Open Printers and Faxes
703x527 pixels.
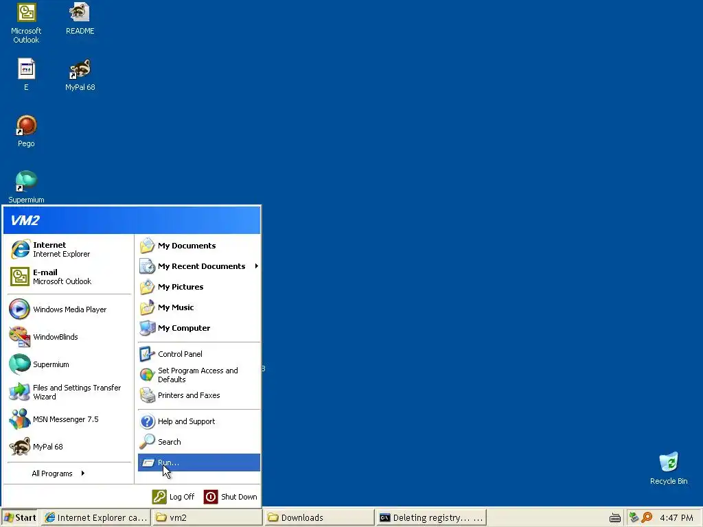tap(199, 395)
